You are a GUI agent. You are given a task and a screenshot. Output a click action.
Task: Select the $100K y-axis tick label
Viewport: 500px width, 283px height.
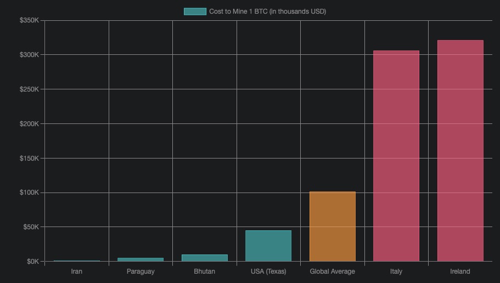click(29, 193)
